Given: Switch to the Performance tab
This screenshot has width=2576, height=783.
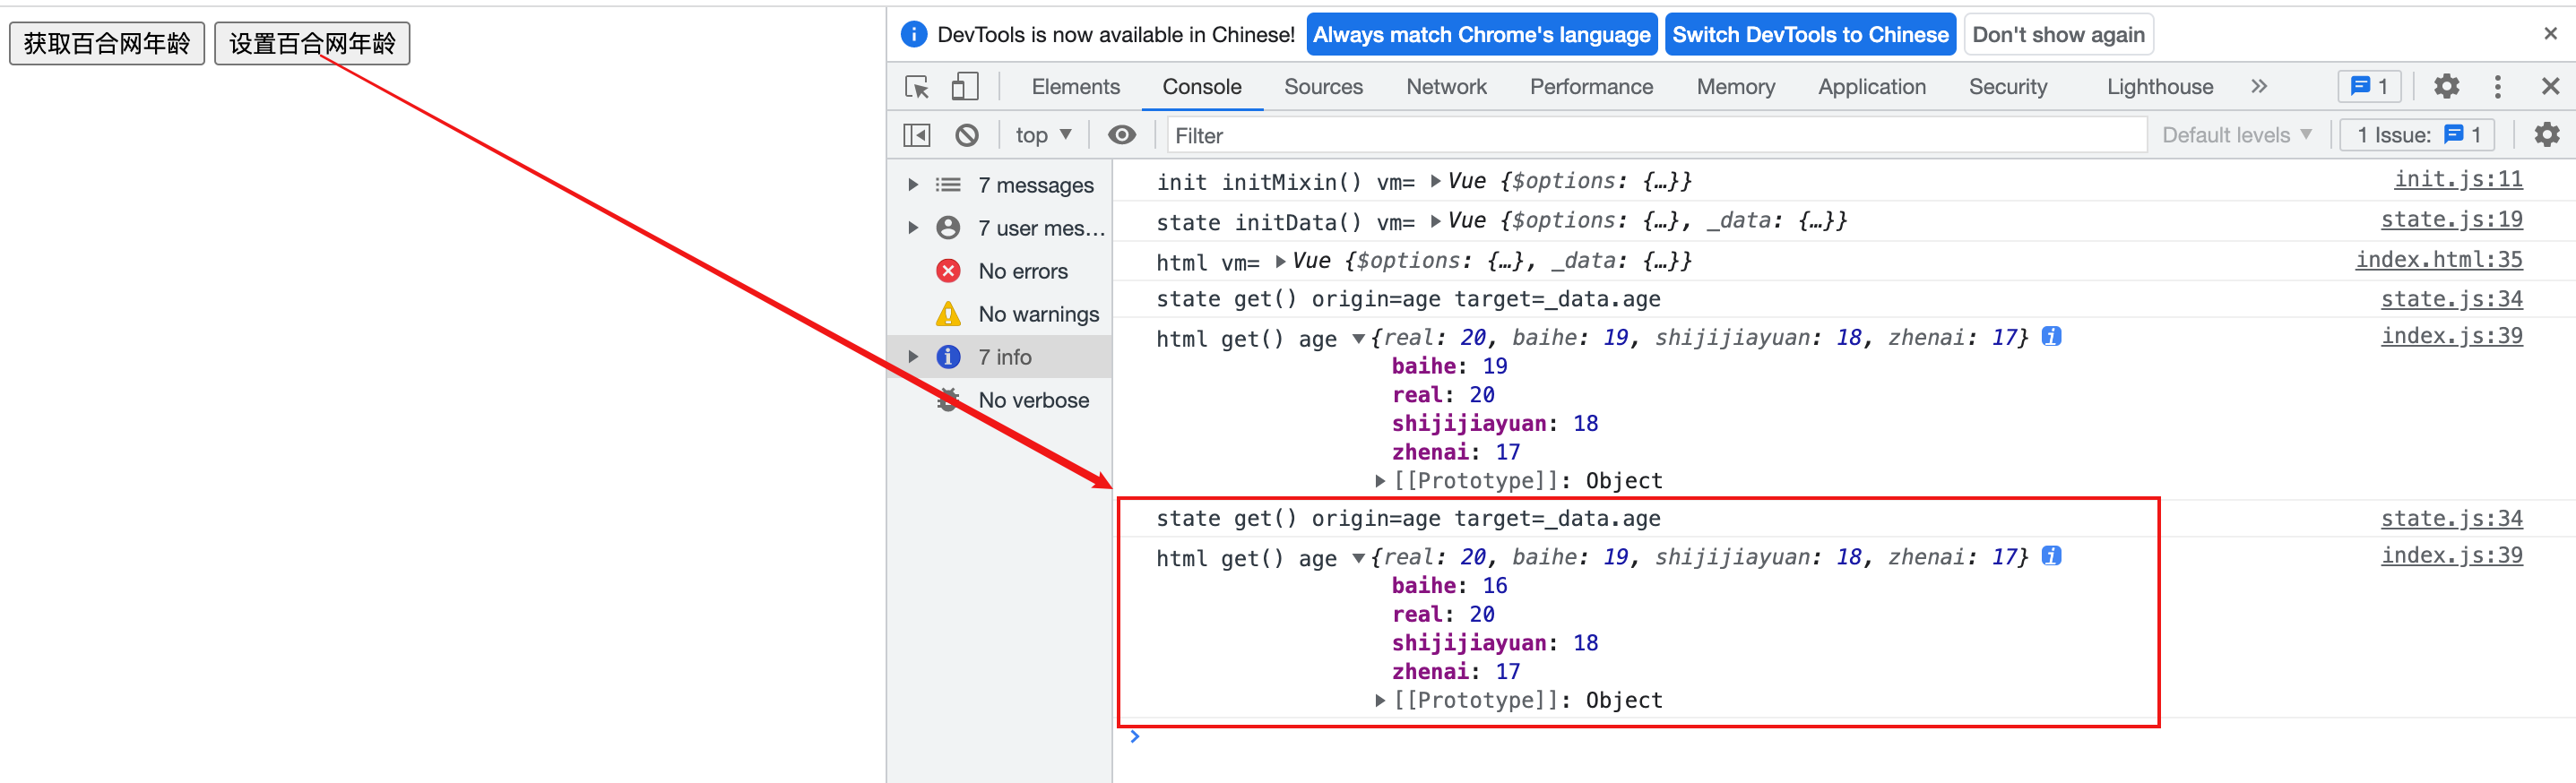Looking at the screenshot, I should point(1591,87).
